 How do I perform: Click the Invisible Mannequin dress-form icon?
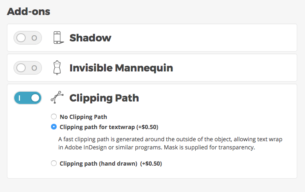57,68
